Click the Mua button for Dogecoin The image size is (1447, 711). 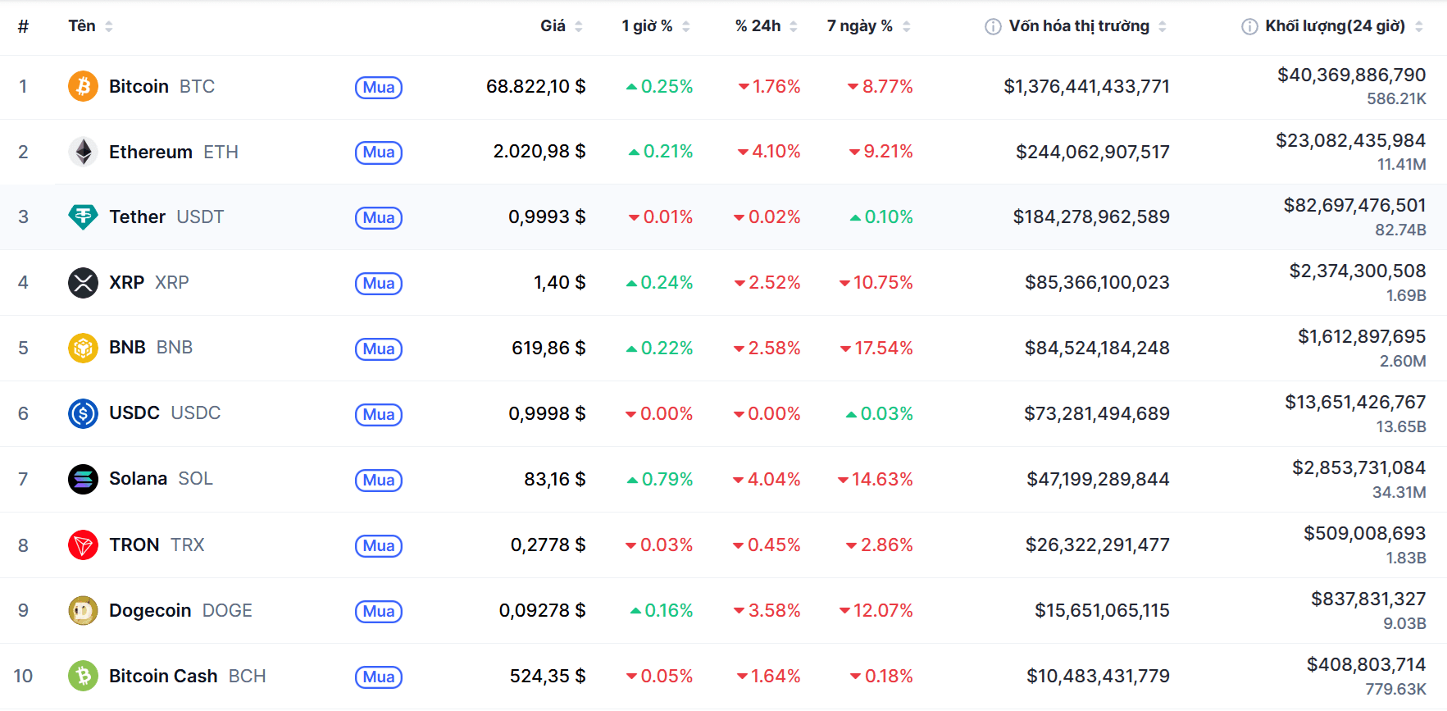pyautogui.click(x=379, y=611)
